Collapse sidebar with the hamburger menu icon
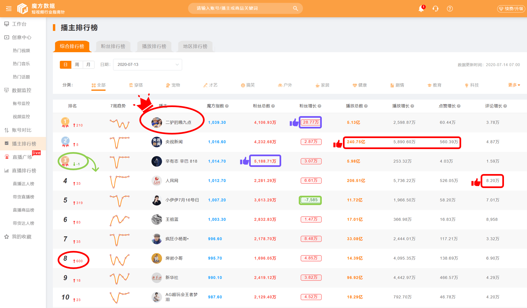527x308 pixels. 9,9
